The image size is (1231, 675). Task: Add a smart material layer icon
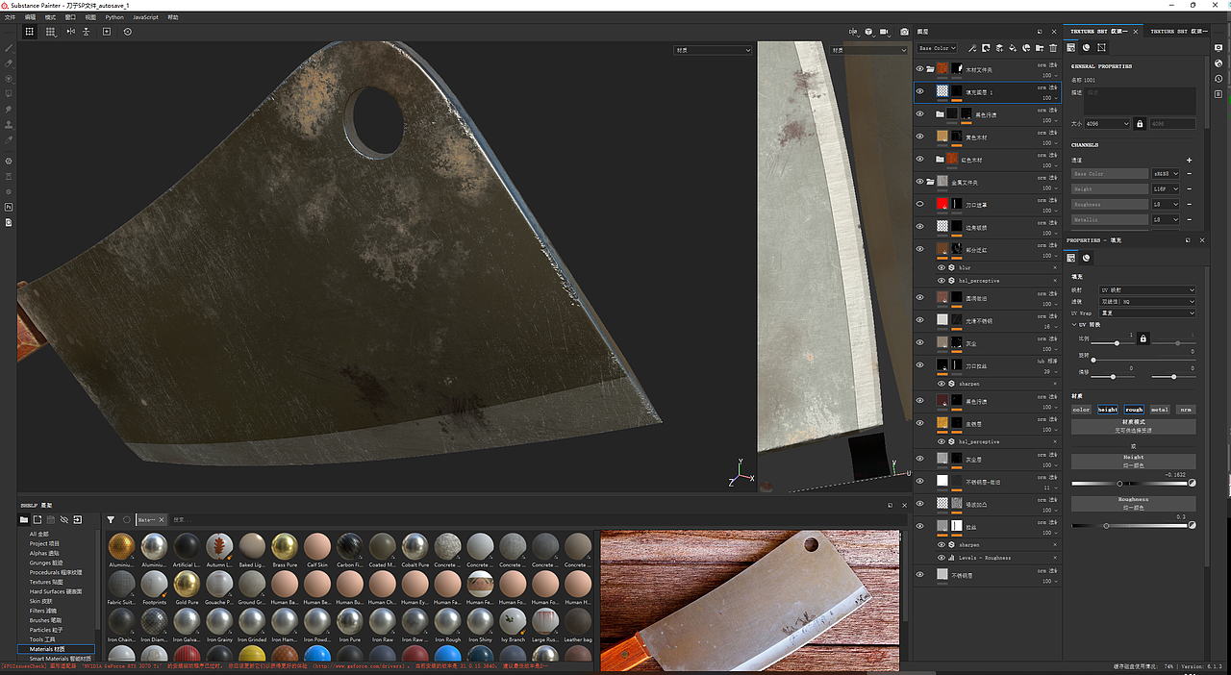pyautogui.click(x=1026, y=48)
